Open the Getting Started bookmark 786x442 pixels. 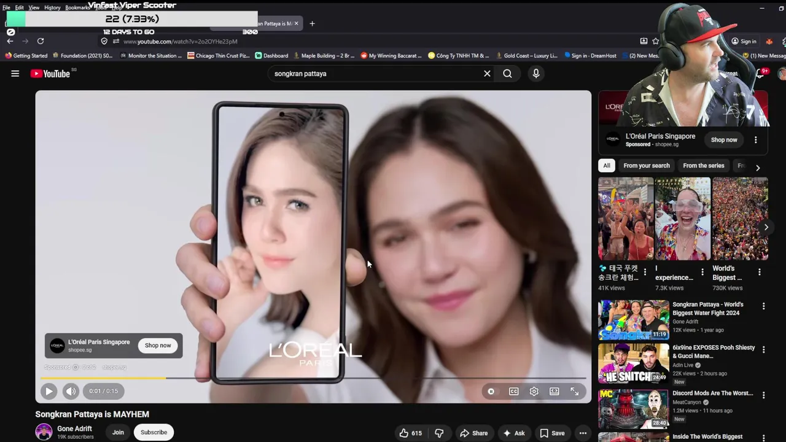pyautogui.click(x=26, y=56)
